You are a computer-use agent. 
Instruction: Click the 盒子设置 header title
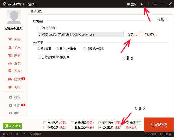[x=36, y=11]
